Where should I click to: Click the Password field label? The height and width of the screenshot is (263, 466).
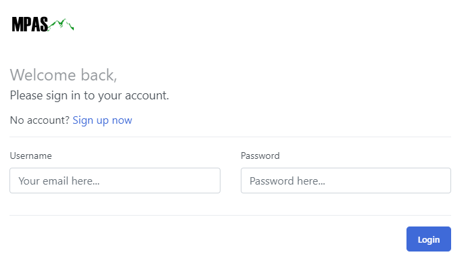click(260, 156)
